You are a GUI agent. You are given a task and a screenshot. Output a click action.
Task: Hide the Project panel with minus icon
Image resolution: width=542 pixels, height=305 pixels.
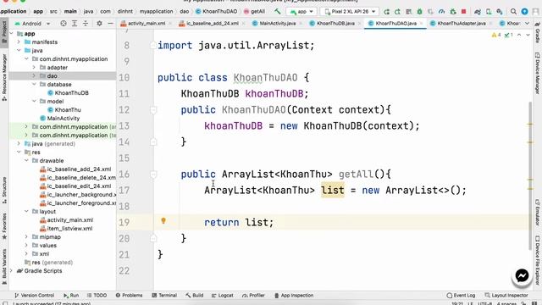point(110,24)
